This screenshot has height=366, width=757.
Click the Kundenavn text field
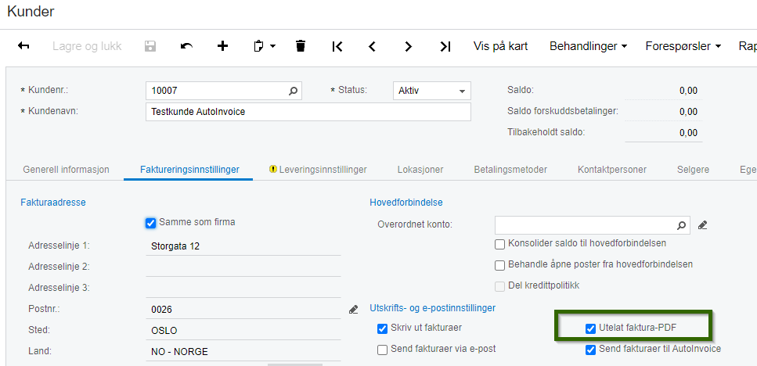point(308,112)
